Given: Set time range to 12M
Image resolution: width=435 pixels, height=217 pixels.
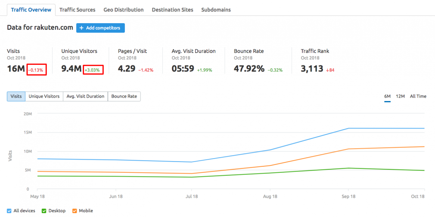Looking at the screenshot, I should [x=400, y=96].
